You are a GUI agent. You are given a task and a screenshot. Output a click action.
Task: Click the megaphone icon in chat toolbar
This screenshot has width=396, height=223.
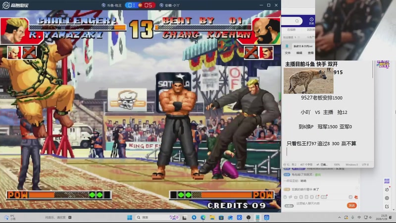(x=291, y=197)
